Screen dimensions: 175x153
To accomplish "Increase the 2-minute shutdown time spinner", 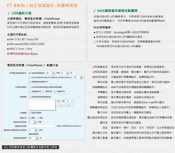I will tap(35, 121).
